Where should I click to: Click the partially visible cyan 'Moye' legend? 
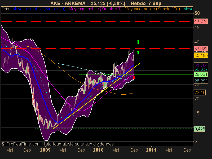pos(188,9)
